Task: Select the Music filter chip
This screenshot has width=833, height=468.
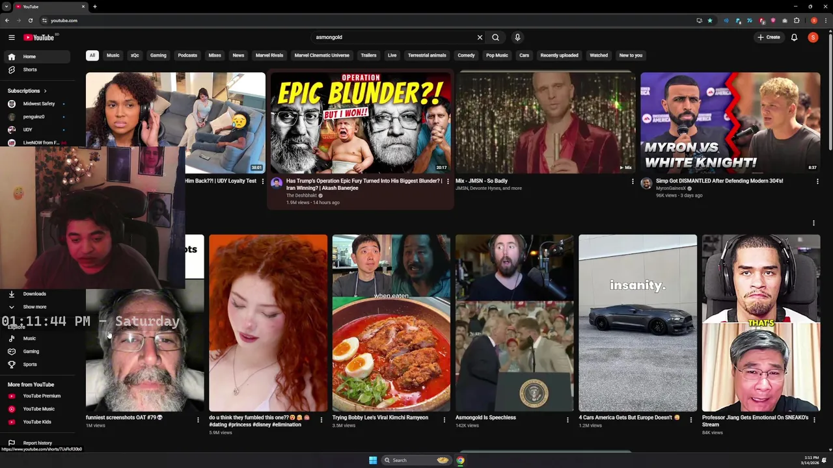Action: coord(113,55)
